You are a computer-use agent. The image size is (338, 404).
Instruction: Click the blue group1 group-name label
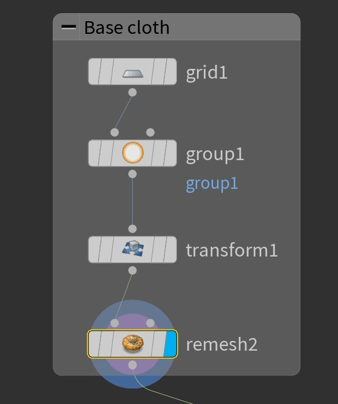tap(212, 184)
